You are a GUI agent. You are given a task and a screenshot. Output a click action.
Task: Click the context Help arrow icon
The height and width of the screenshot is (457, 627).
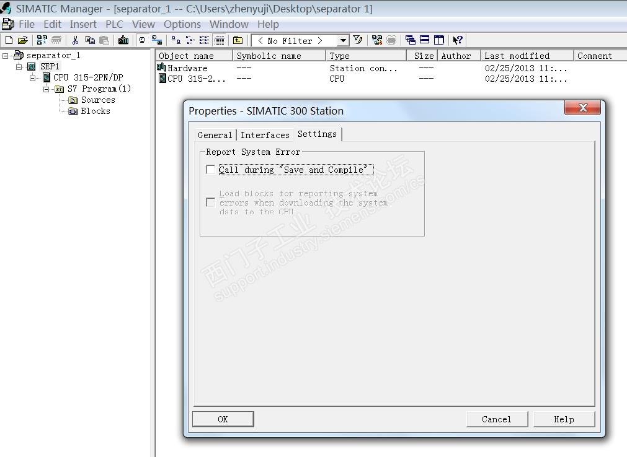pyautogui.click(x=458, y=40)
